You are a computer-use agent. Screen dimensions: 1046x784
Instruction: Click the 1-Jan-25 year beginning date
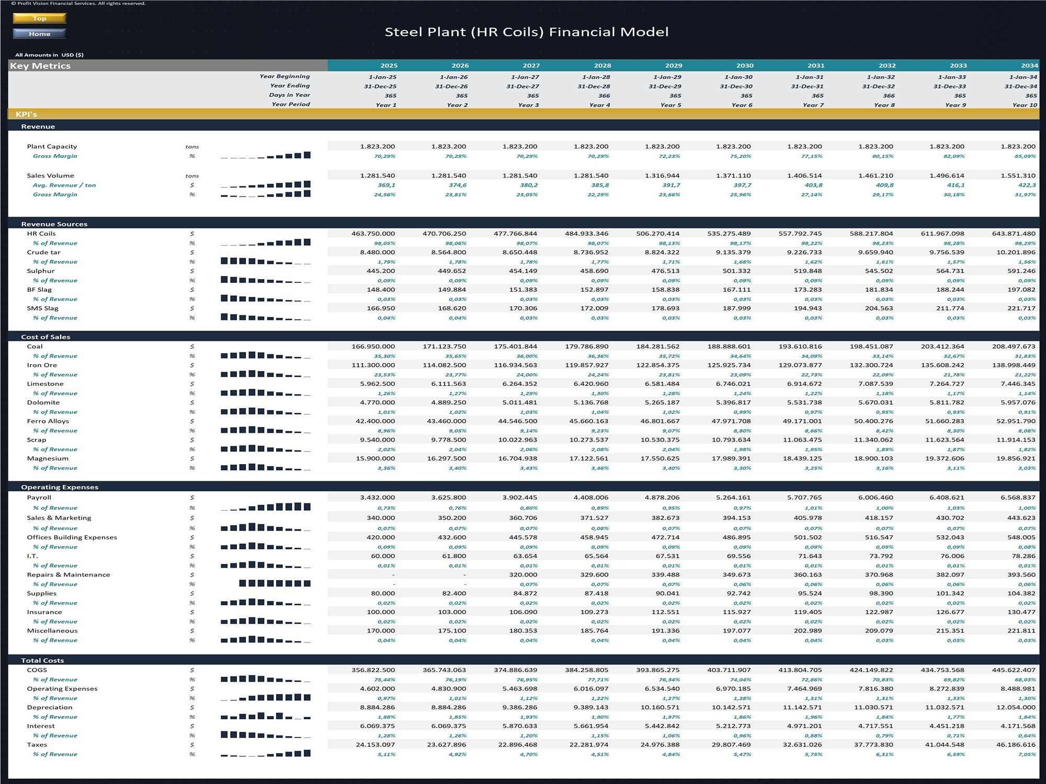pyautogui.click(x=382, y=77)
